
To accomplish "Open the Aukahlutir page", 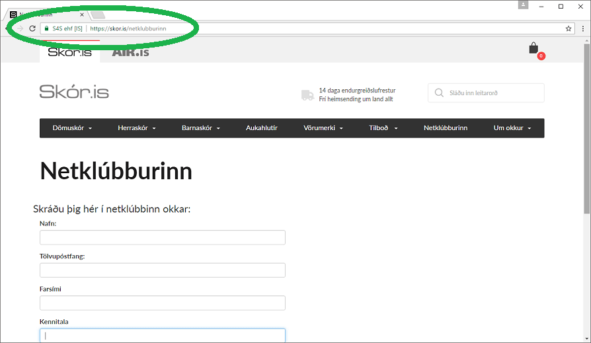I will pos(262,128).
